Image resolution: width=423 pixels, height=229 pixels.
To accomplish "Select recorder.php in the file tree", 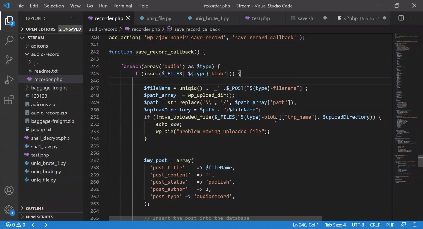I will (51, 79).
